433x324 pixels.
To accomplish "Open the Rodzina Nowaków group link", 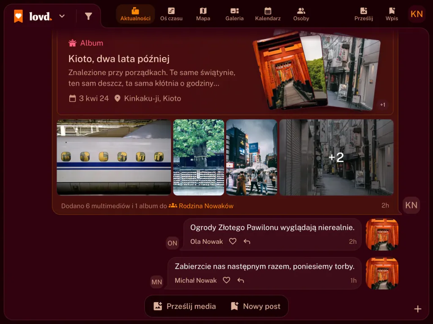I will [x=201, y=206].
